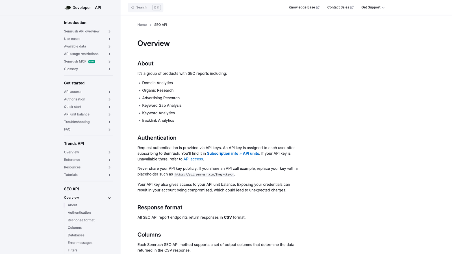Click the Contact Sales link
Screen dimensions: 452x254
tap(340, 7)
